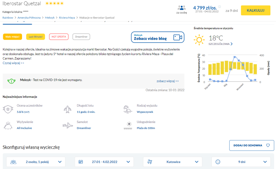Click the video camera icon
The height and width of the screenshot is (169, 276).
177,37
